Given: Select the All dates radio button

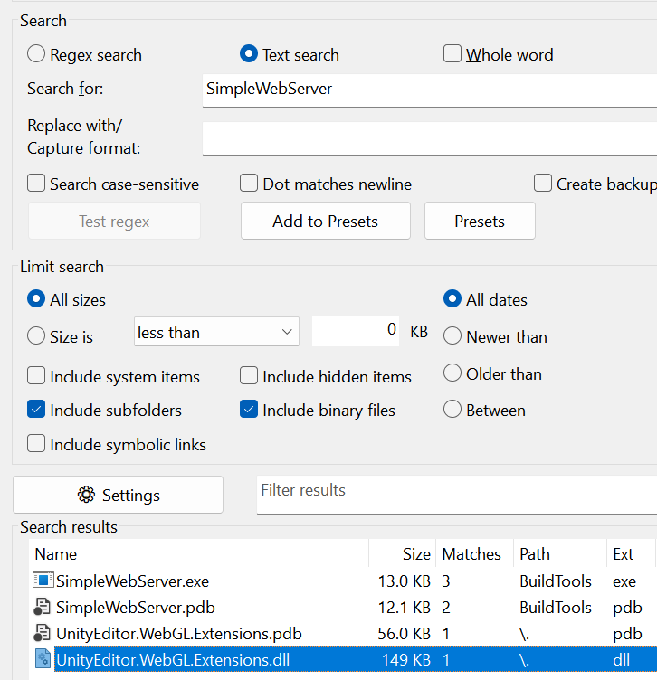Looking at the screenshot, I should click(452, 299).
